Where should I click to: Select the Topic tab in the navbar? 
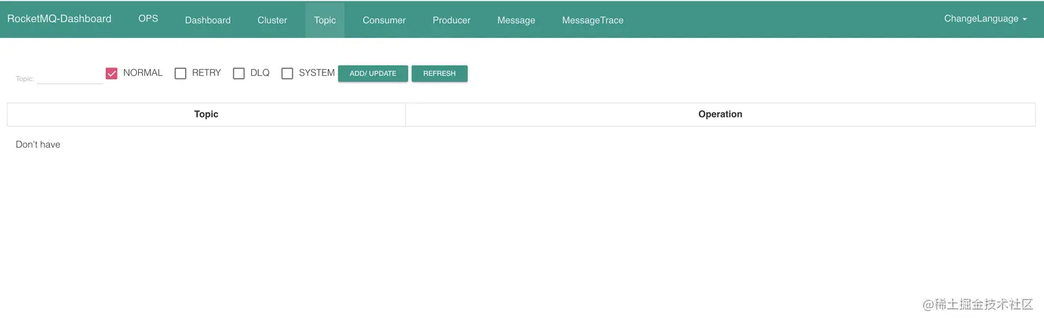pyautogui.click(x=325, y=20)
